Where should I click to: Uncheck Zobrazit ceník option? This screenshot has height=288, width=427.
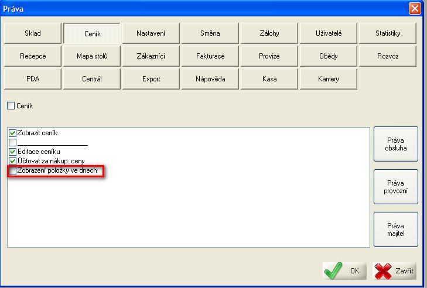coord(13,133)
